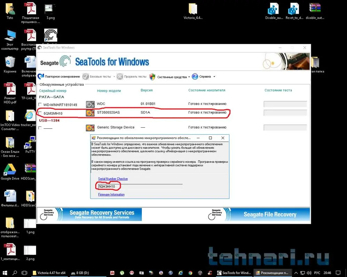Viewport: 347px width, 277px height.
Task: Open Этот компьютер desktop icon
Action: 10,40
